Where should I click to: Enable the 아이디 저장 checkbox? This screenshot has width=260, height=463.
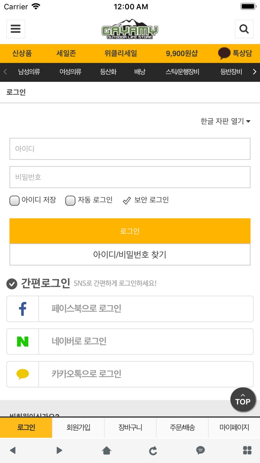click(14, 200)
